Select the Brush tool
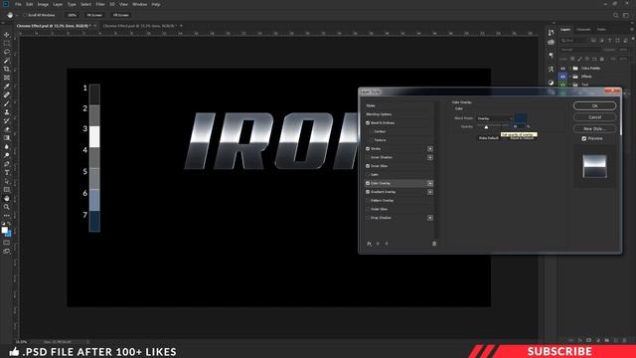 coord(7,103)
